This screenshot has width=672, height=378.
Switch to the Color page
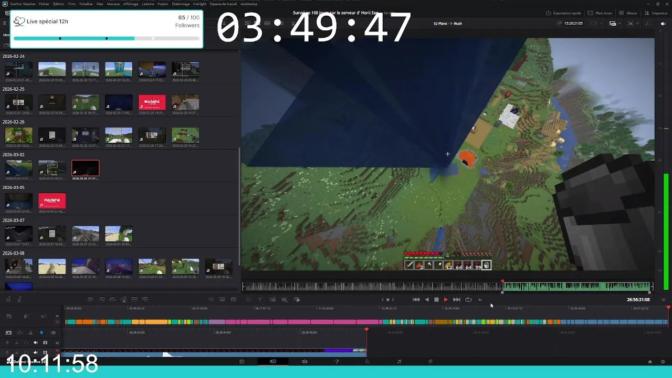[367, 362]
